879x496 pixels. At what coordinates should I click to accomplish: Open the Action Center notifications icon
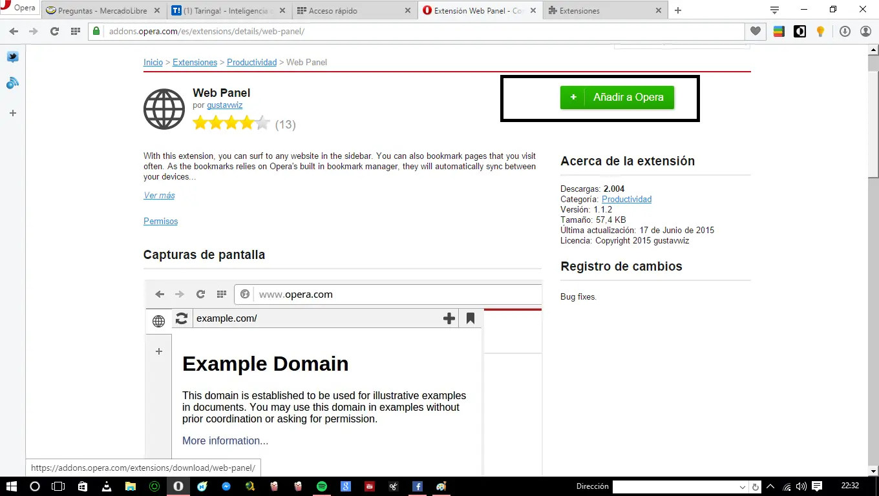point(817,486)
